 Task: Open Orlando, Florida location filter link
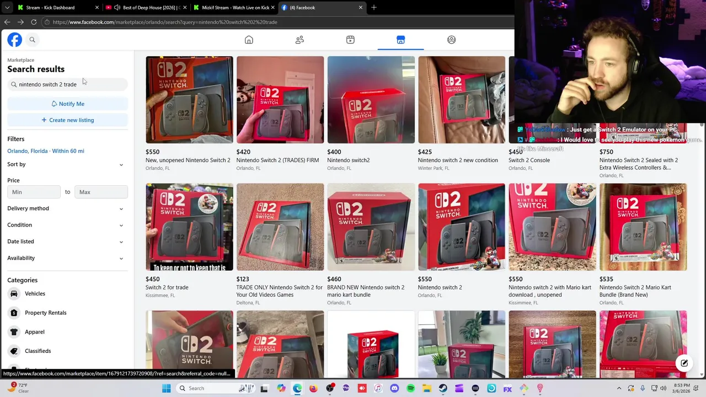coord(46,151)
